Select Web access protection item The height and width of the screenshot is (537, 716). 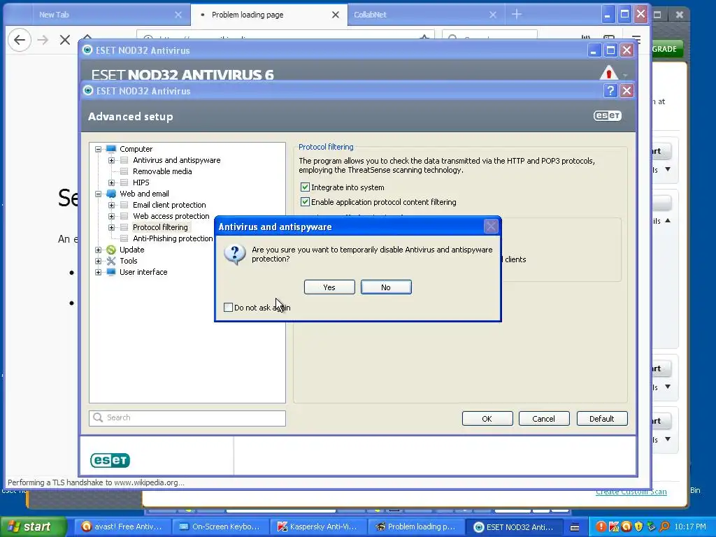coord(171,216)
